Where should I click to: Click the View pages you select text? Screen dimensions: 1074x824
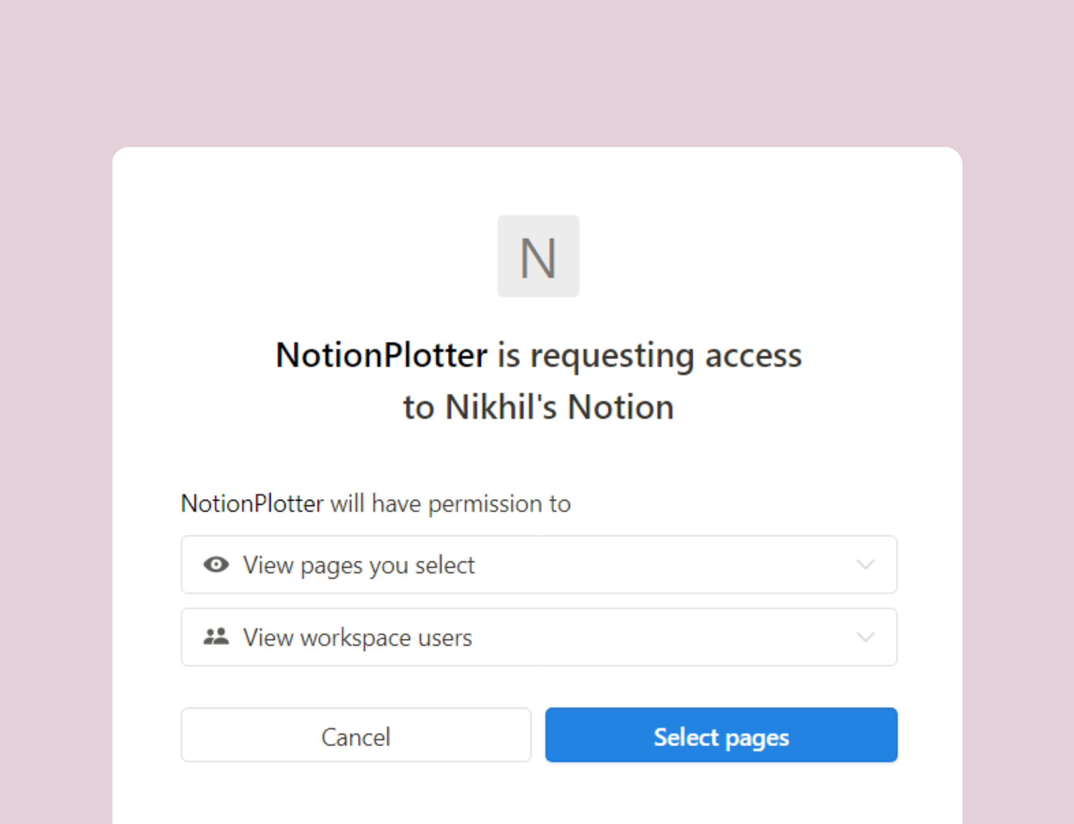(x=359, y=566)
